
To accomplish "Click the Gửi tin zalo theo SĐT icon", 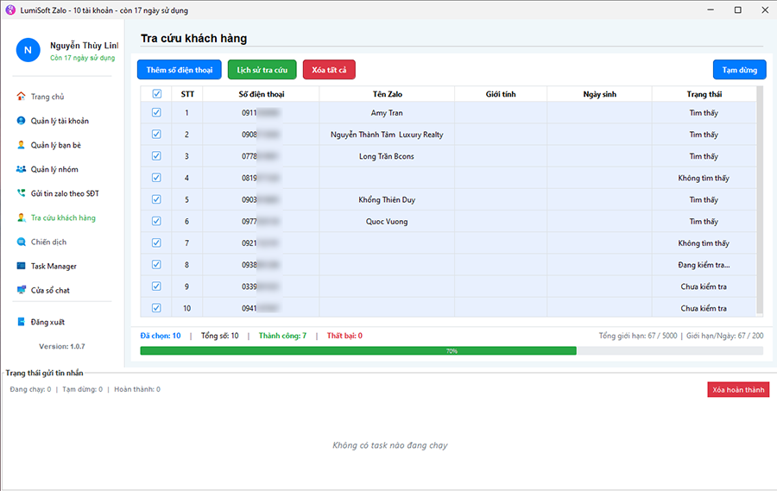I will click(x=21, y=193).
